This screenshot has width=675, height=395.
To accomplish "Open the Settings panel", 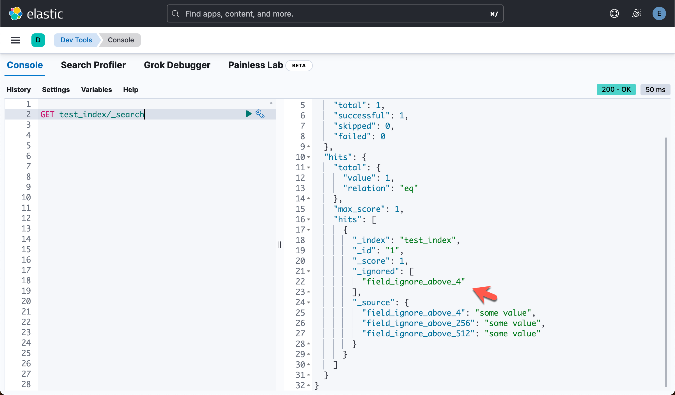I will [56, 89].
